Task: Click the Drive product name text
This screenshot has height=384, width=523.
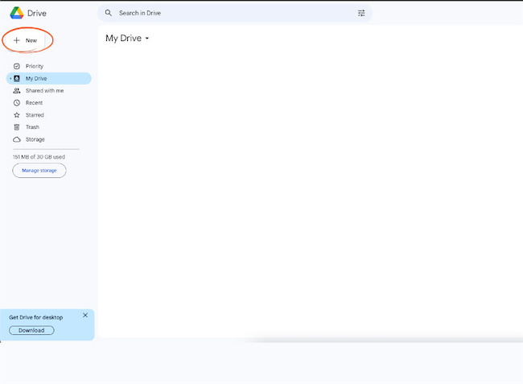Action: (x=37, y=14)
